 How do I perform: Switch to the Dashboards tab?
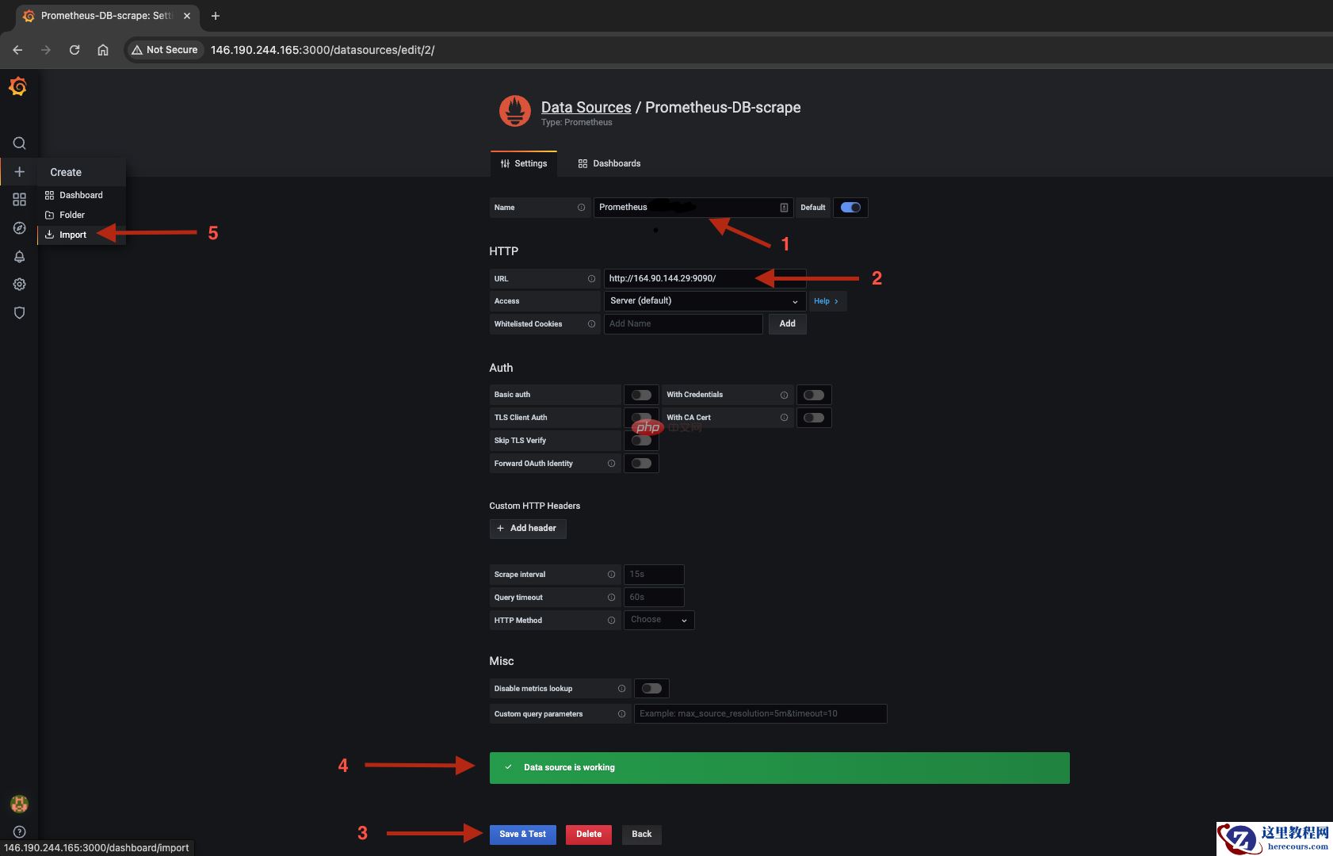point(609,164)
